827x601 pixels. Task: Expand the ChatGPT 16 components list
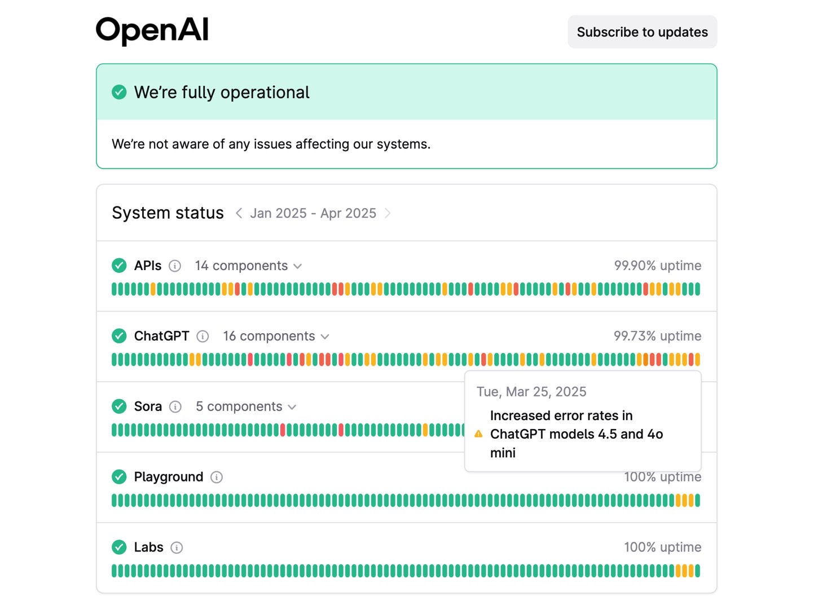point(276,337)
